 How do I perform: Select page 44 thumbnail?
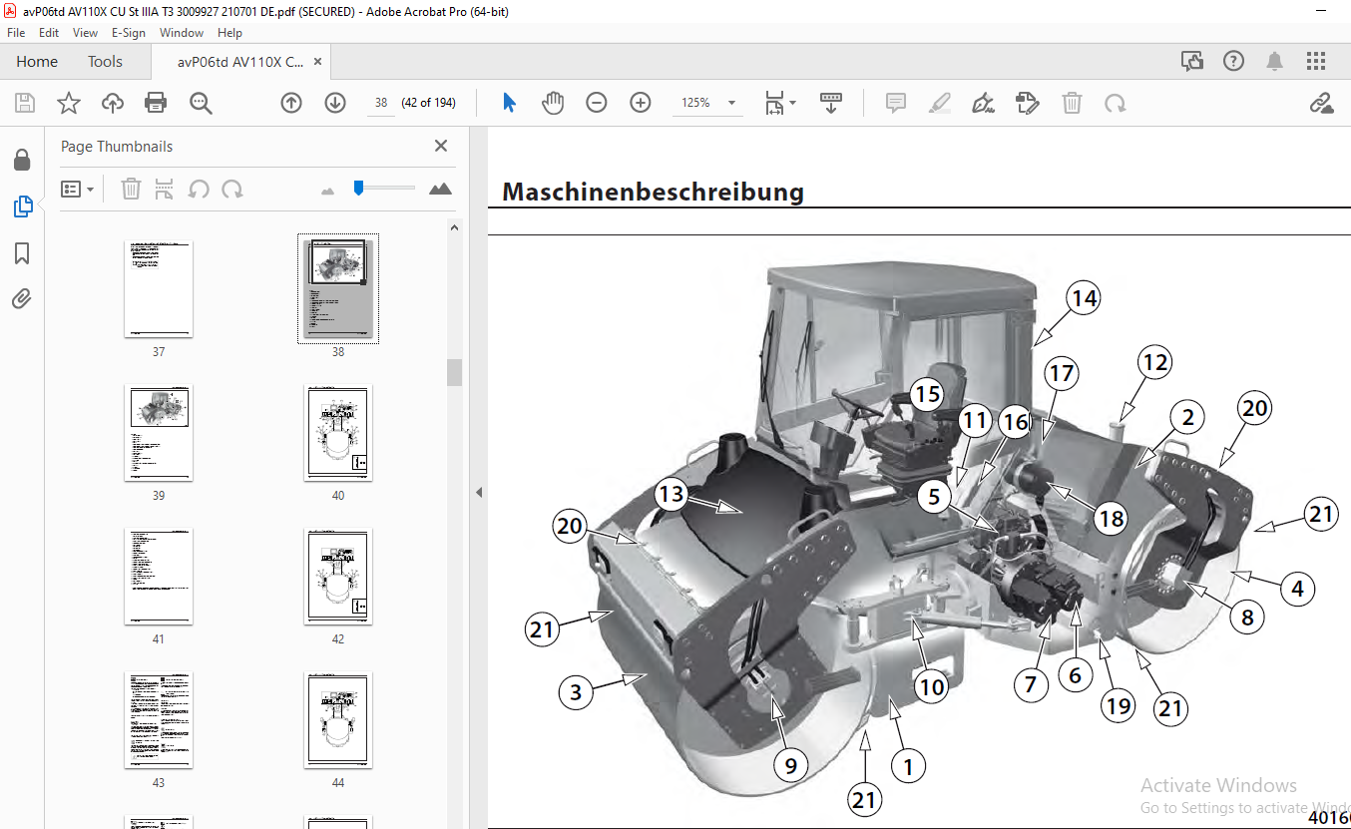[338, 720]
